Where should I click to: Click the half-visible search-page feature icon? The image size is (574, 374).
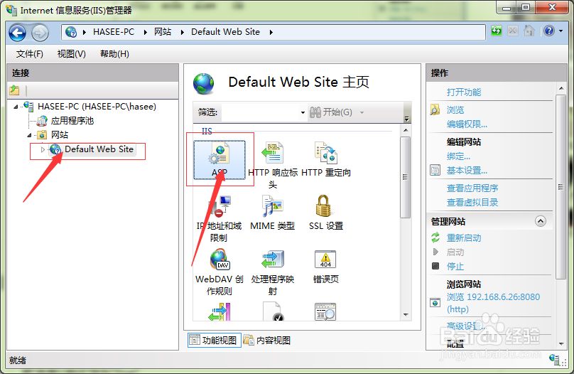click(325, 311)
